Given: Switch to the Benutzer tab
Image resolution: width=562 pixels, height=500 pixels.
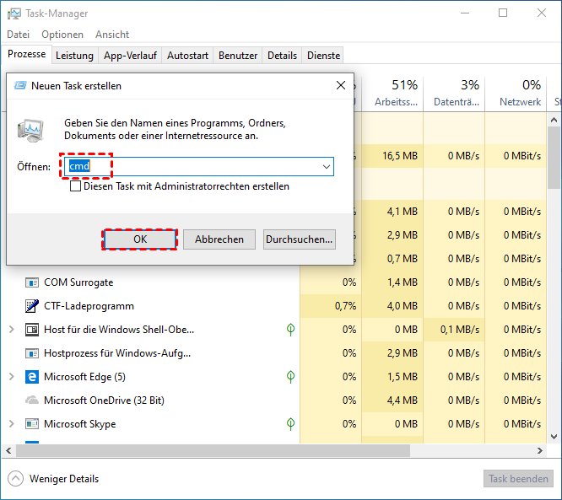Looking at the screenshot, I should (x=238, y=56).
